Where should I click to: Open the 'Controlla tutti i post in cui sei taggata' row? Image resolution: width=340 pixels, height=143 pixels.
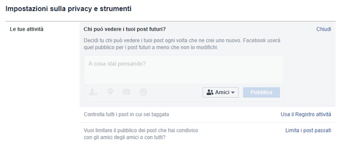208,114
